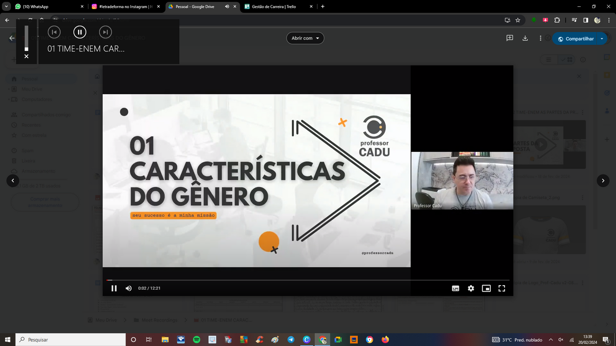Click the video slide to pause
This screenshot has width=616, height=346.
click(257, 180)
